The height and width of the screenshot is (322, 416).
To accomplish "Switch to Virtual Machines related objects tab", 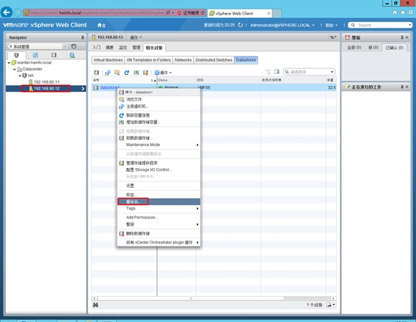I will tap(108, 60).
